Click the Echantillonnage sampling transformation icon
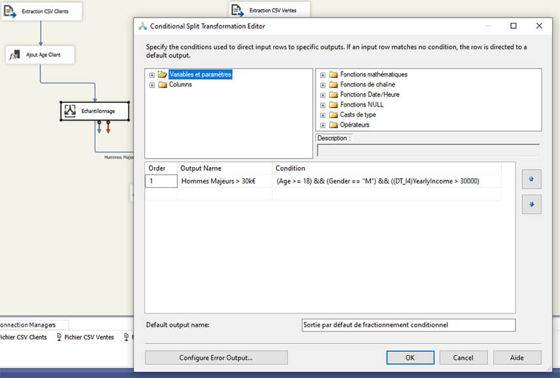Screen dimensions: 560x378 click(x=70, y=110)
